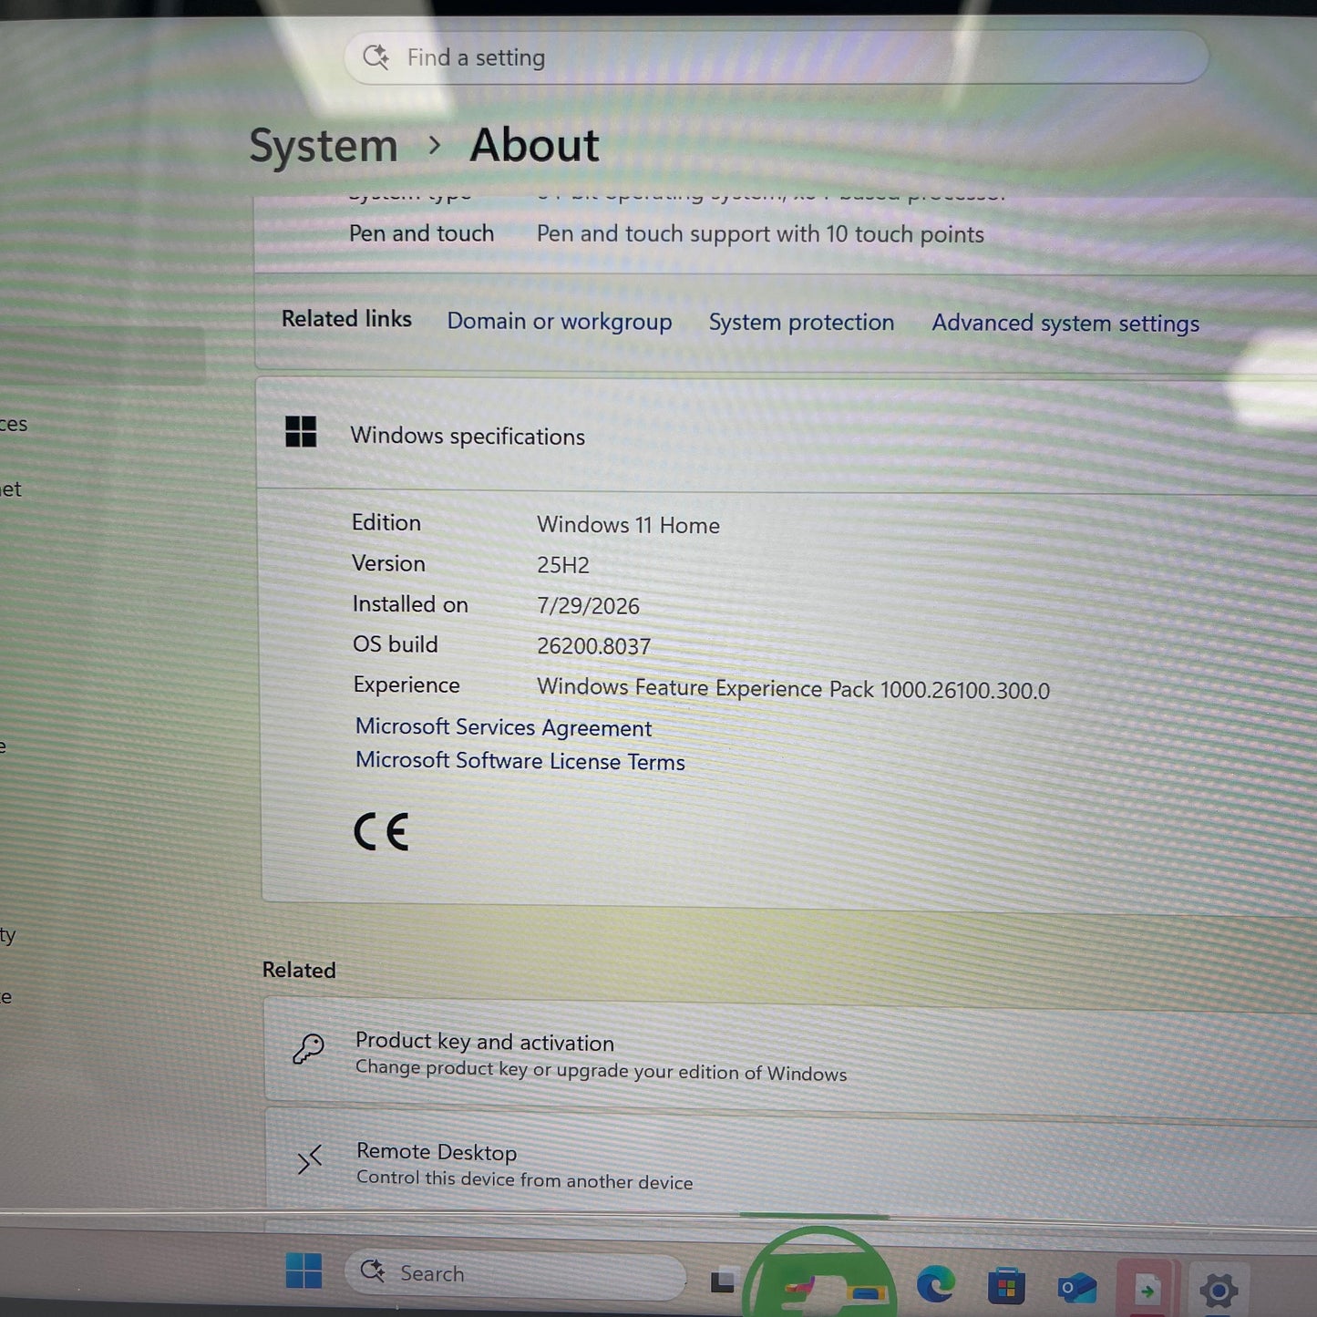Viewport: 1317px width, 1317px height.
Task: Click the key icon for product activation
Action: 308,1049
